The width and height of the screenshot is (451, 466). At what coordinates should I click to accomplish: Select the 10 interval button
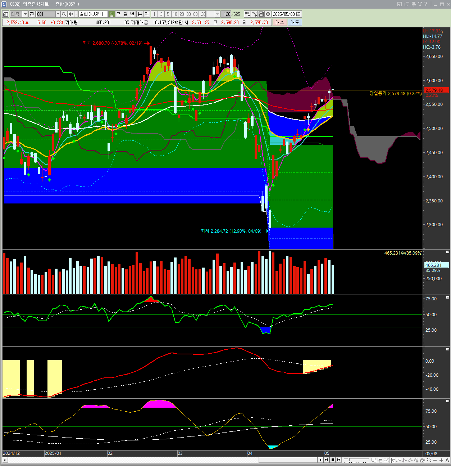click(175, 14)
